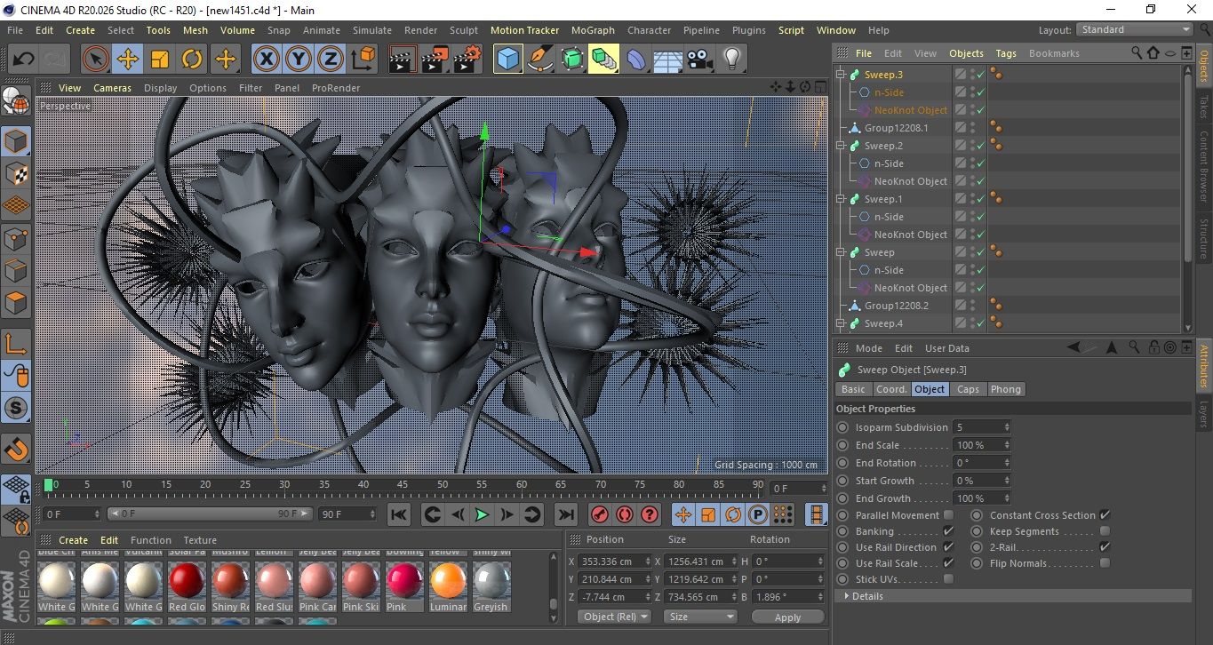Switch to the Caps tab
1213x645 pixels.
point(968,389)
